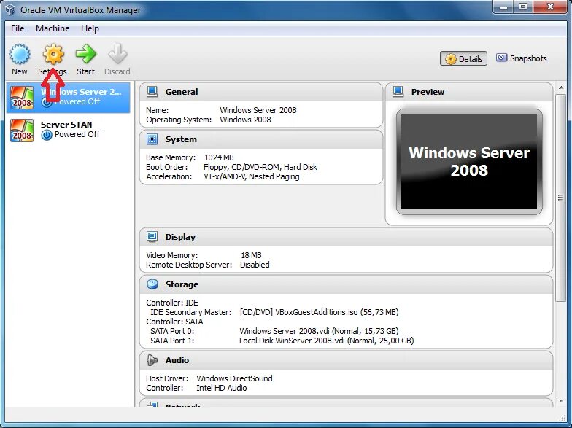
Task: Click the power state icon for Server STAN
Action: (x=47, y=136)
